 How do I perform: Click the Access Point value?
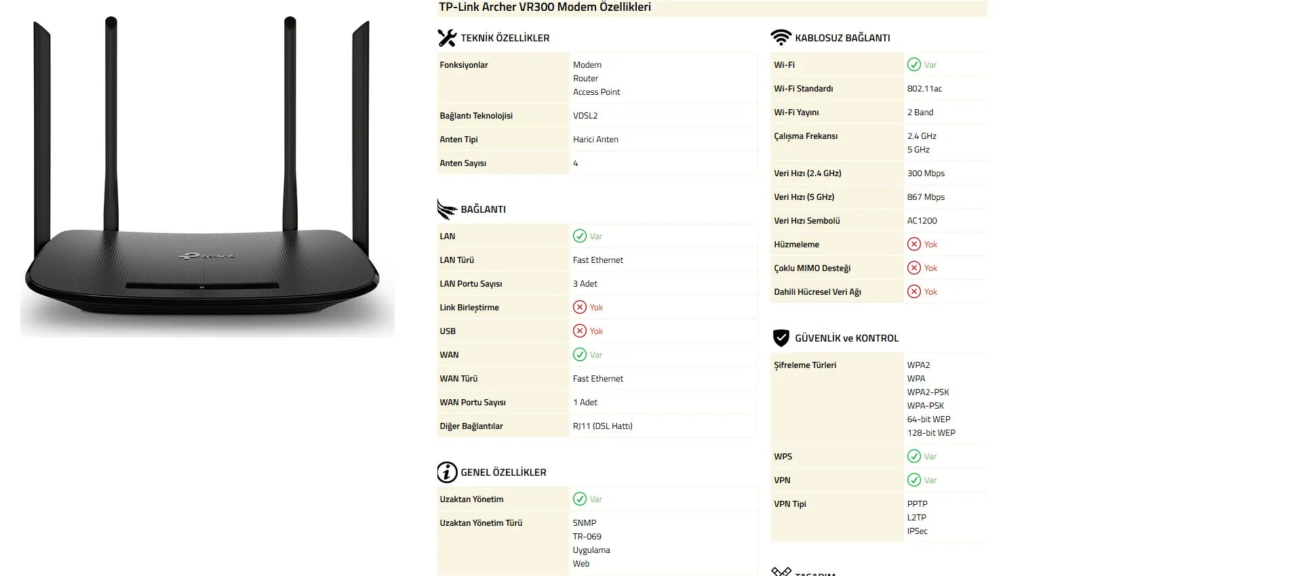point(596,92)
